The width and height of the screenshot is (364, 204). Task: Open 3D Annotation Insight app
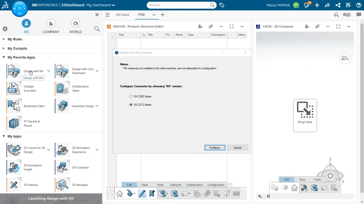click(14, 167)
